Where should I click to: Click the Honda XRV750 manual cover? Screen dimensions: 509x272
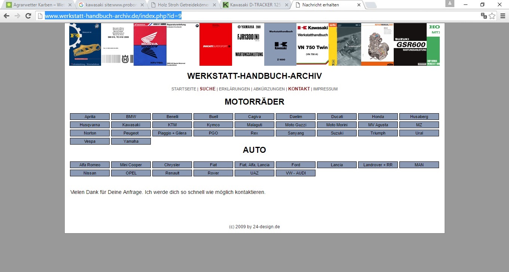pos(150,44)
